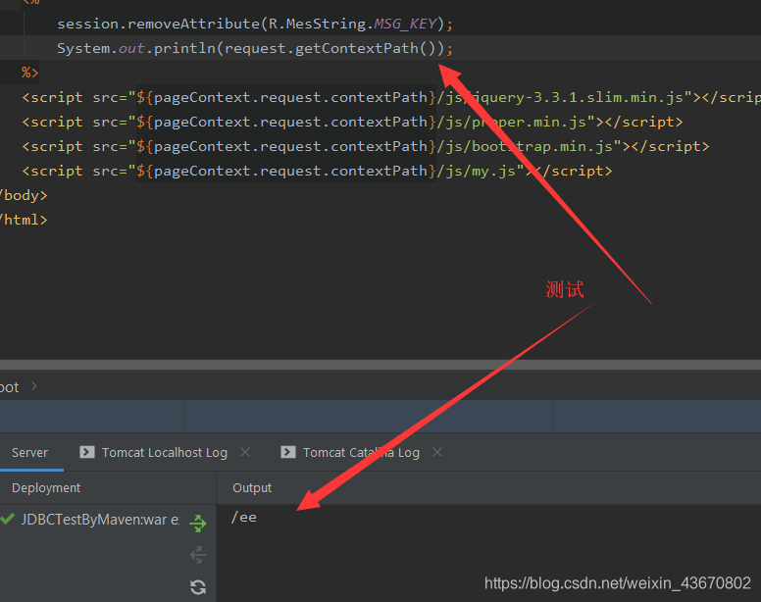
Task: Open the Tomcat Localhost Log tab
Action: point(165,453)
